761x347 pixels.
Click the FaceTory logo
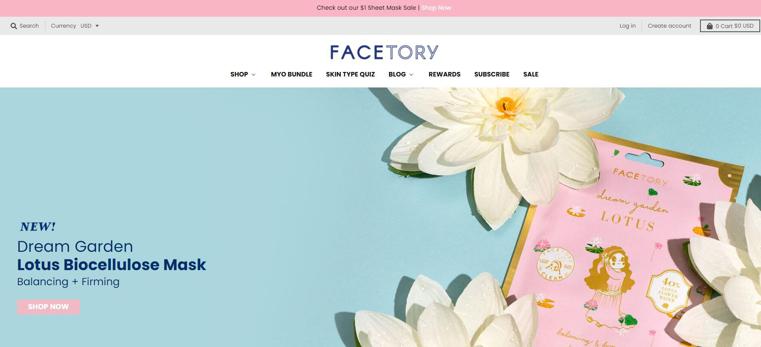384,52
